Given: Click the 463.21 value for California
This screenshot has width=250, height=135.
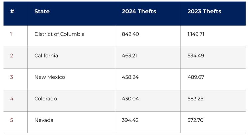Looking at the screenshot, I should (129, 56).
